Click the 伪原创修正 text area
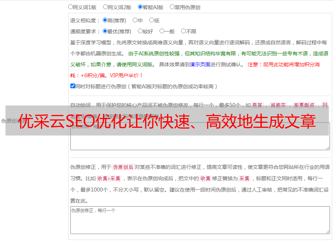Image resolution: width=334 pixels, height=241 pixels. coord(200,220)
